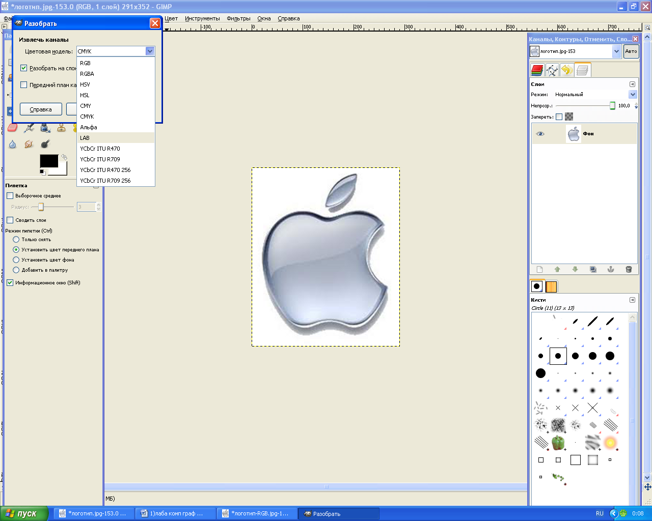The width and height of the screenshot is (652, 521).
Task: Enable Сводить слои checkbox
Action: pos(10,220)
